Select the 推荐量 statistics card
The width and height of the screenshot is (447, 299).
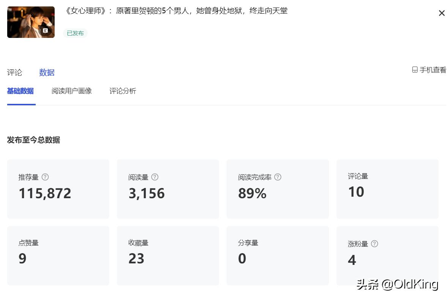tap(58, 189)
